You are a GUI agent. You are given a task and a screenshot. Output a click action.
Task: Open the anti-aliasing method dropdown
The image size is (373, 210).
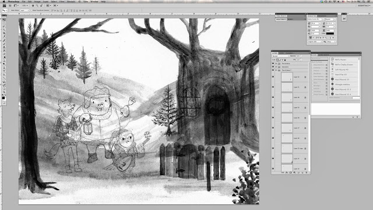tap(331, 41)
